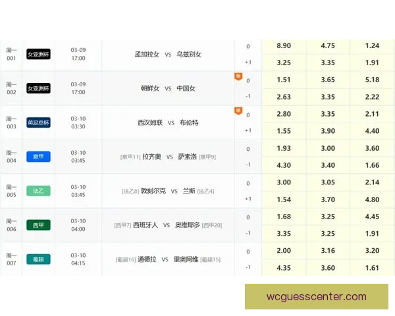
Task: Click match number 周一 001
Action: 11,54
